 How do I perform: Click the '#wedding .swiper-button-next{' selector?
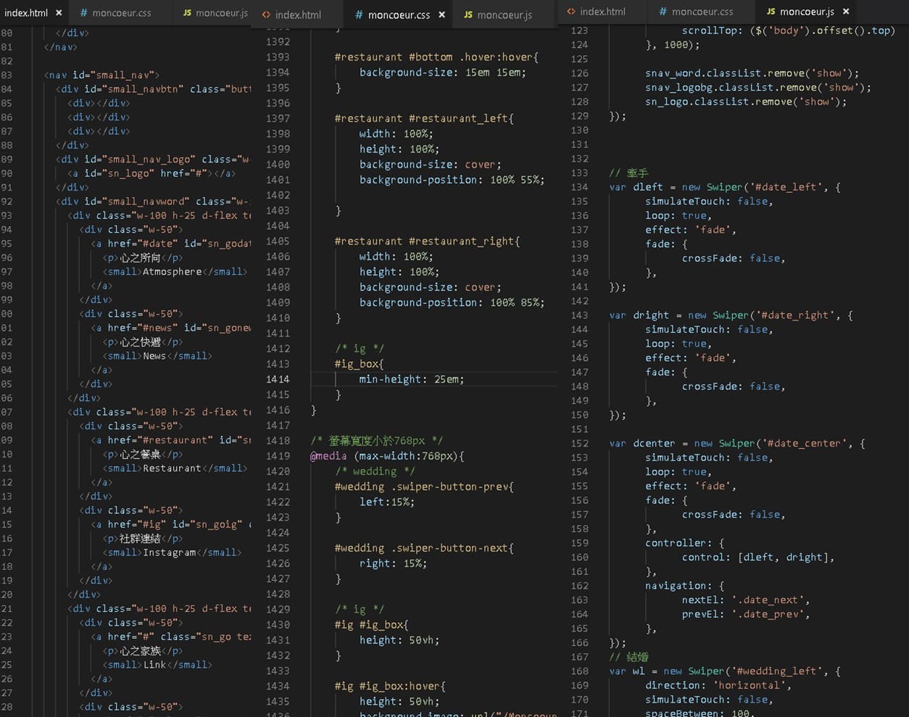click(x=424, y=548)
